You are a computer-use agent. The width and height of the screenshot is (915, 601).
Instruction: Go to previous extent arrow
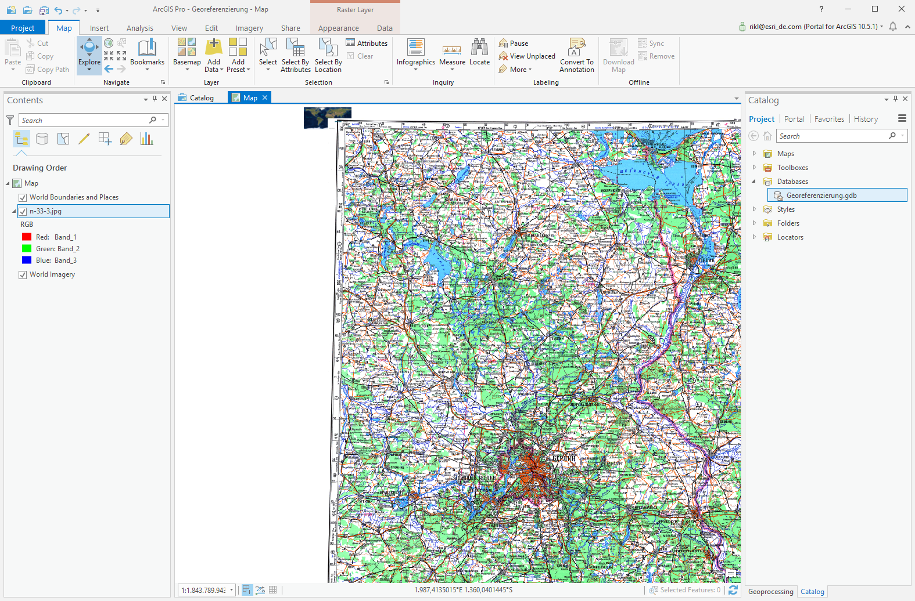coord(109,69)
